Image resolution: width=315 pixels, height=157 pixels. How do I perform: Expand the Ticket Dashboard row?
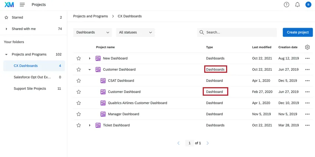(x=90, y=125)
